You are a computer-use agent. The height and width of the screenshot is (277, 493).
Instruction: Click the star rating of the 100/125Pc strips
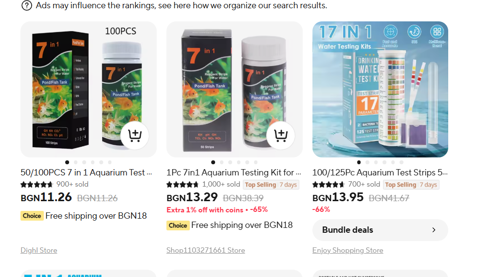(x=329, y=184)
